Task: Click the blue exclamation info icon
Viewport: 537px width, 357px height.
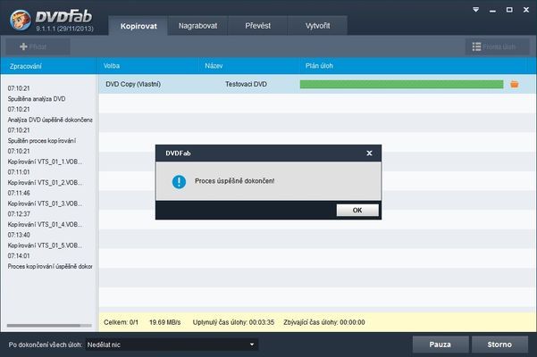Action: pyautogui.click(x=179, y=181)
